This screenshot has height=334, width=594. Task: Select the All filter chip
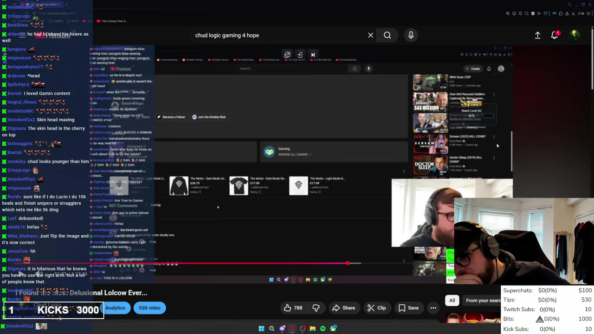pos(452,301)
